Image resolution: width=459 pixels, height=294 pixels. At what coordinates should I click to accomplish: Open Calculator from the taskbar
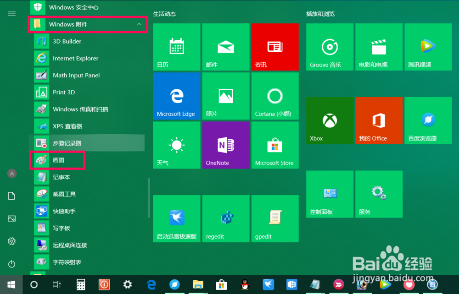pos(80,284)
